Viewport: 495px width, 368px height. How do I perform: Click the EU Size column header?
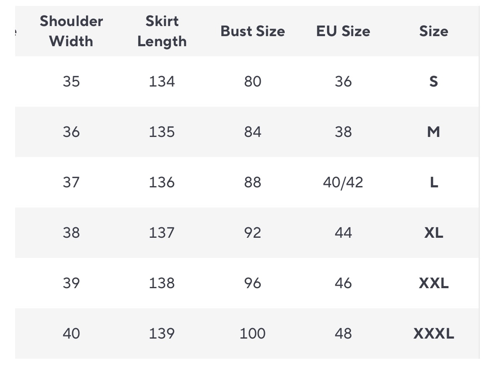(343, 31)
